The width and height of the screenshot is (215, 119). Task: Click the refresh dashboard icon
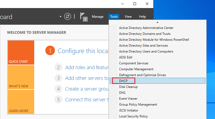pos(67,17)
